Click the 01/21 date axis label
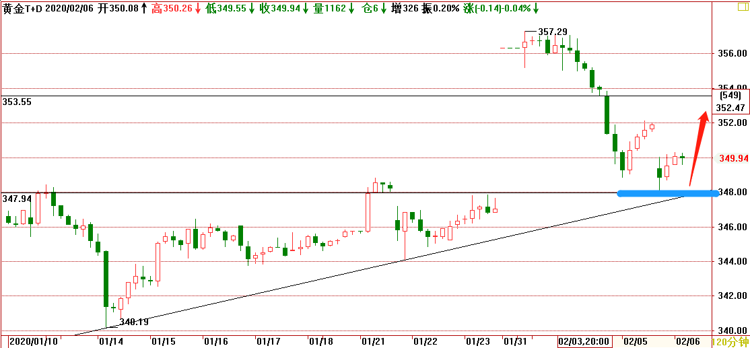Screen dimensions: 750x348 [373, 342]
